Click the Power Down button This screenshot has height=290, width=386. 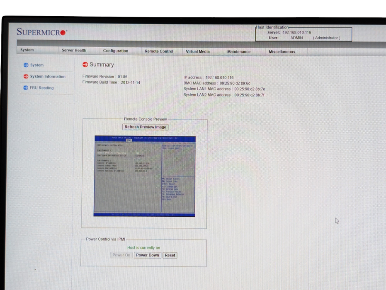point(148,255)
